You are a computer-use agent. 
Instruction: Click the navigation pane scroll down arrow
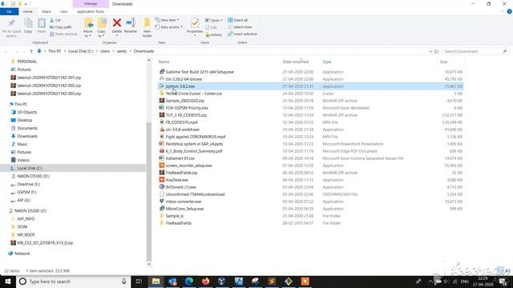(x=149, y=264)
